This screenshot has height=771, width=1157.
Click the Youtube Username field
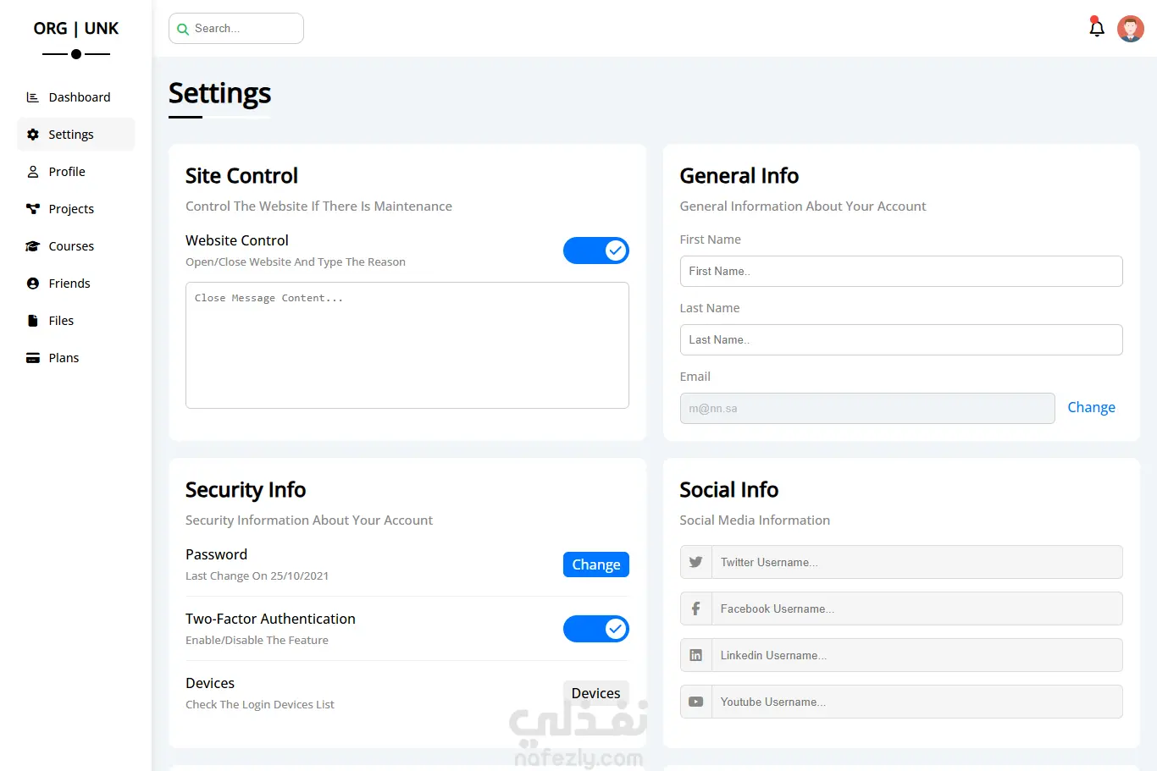(x=916, y=702)
